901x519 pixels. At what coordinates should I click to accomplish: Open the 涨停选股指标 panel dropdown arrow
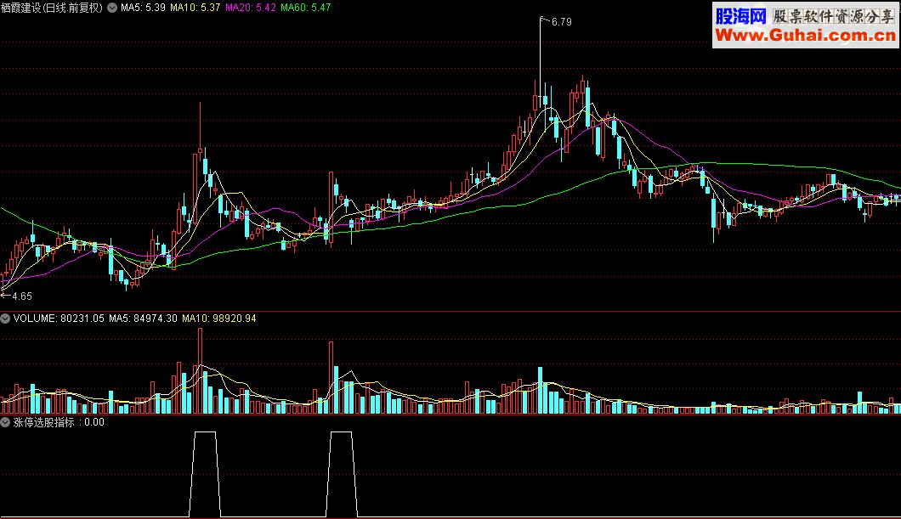5,422
